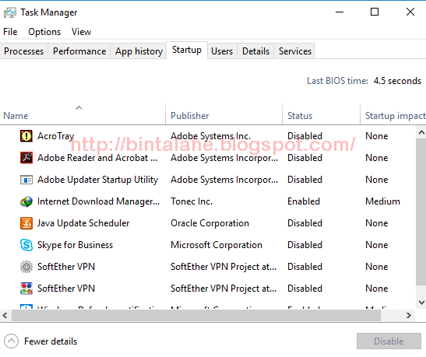The width and height of the screenshot is (426, 357).
Task: Click the vertical scrollbar thumb
Action: [421, 212]
